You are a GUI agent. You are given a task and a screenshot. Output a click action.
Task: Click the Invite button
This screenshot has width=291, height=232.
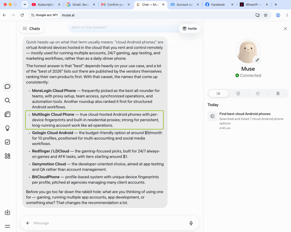tap(190, 29)
